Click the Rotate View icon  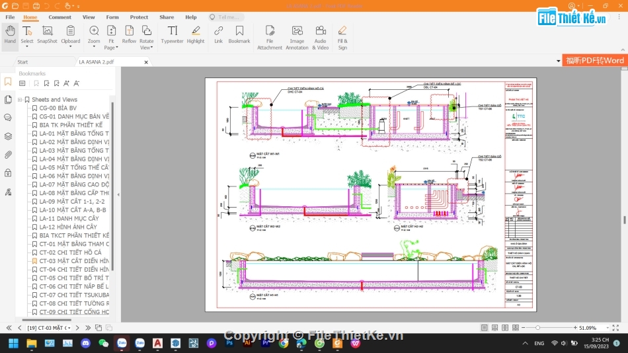click(x=147, y=31)
